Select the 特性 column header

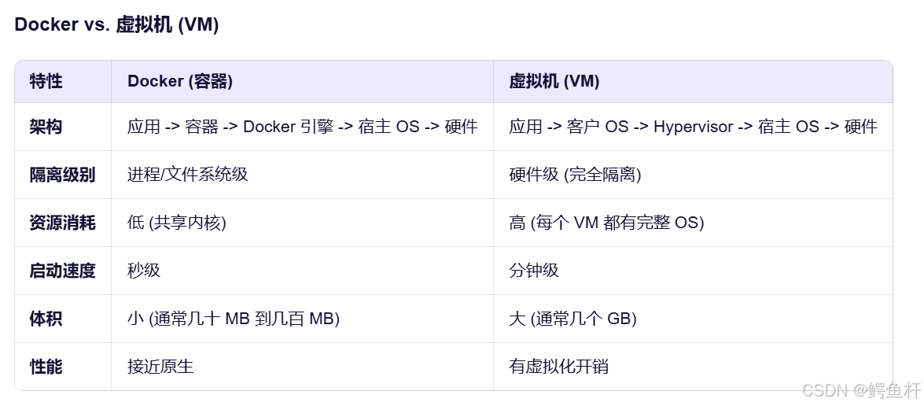(46, 81)
